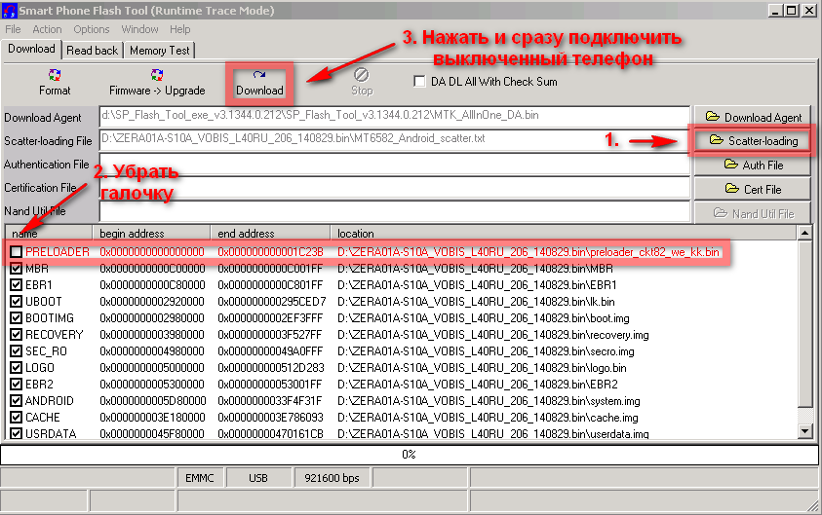This screenshot has width=822, height=515.
Task: Click the disabled Nand Util File button
Action: (x=752, y=213)
